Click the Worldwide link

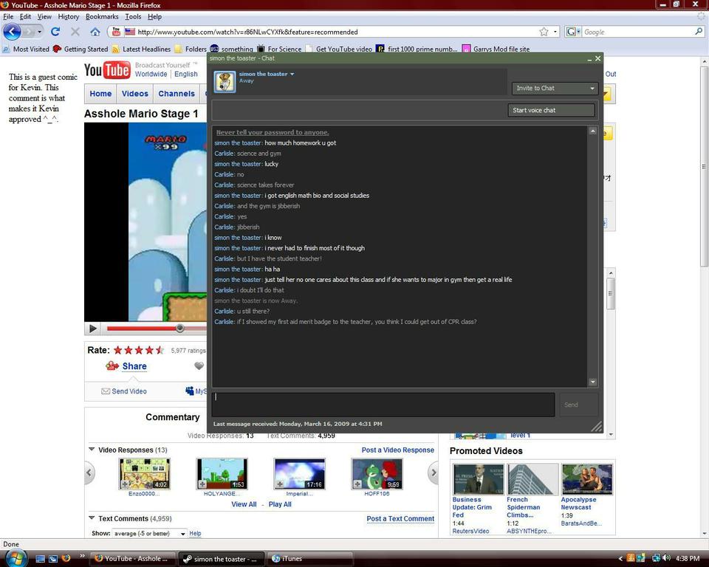click(151, 74)
